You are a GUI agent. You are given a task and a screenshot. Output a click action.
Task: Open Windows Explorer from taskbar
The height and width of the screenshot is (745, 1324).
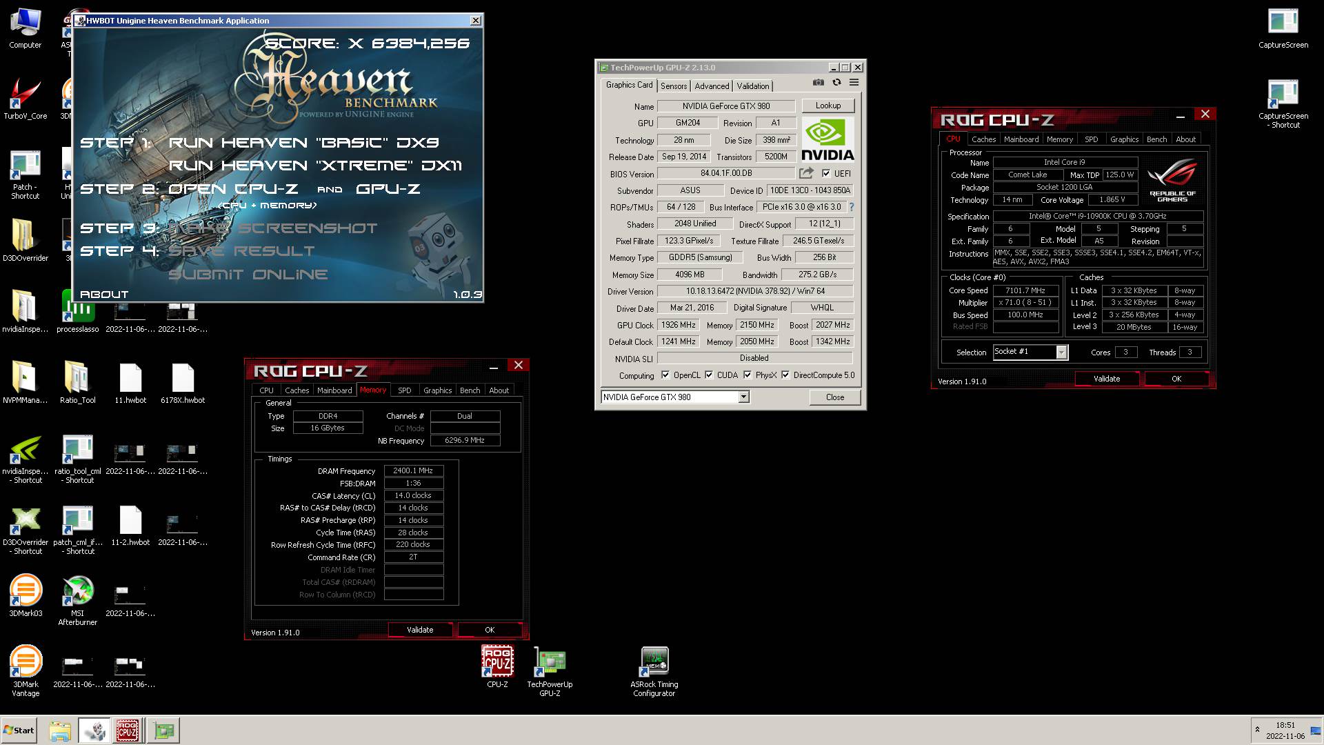(60, 731)
